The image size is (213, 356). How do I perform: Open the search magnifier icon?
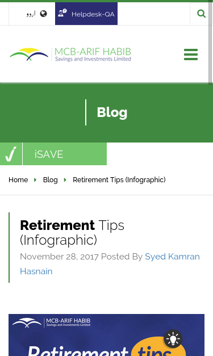[x=201, y=14]
